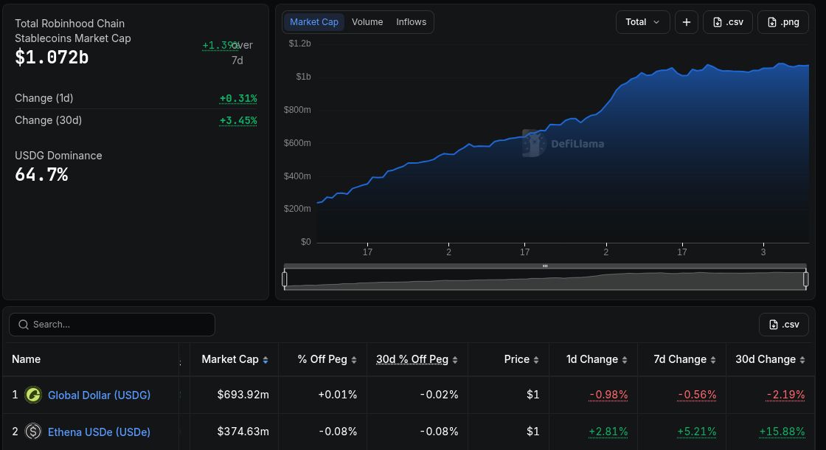Open the Total dropdown selector
826x450 pixels.
(642, 22)
